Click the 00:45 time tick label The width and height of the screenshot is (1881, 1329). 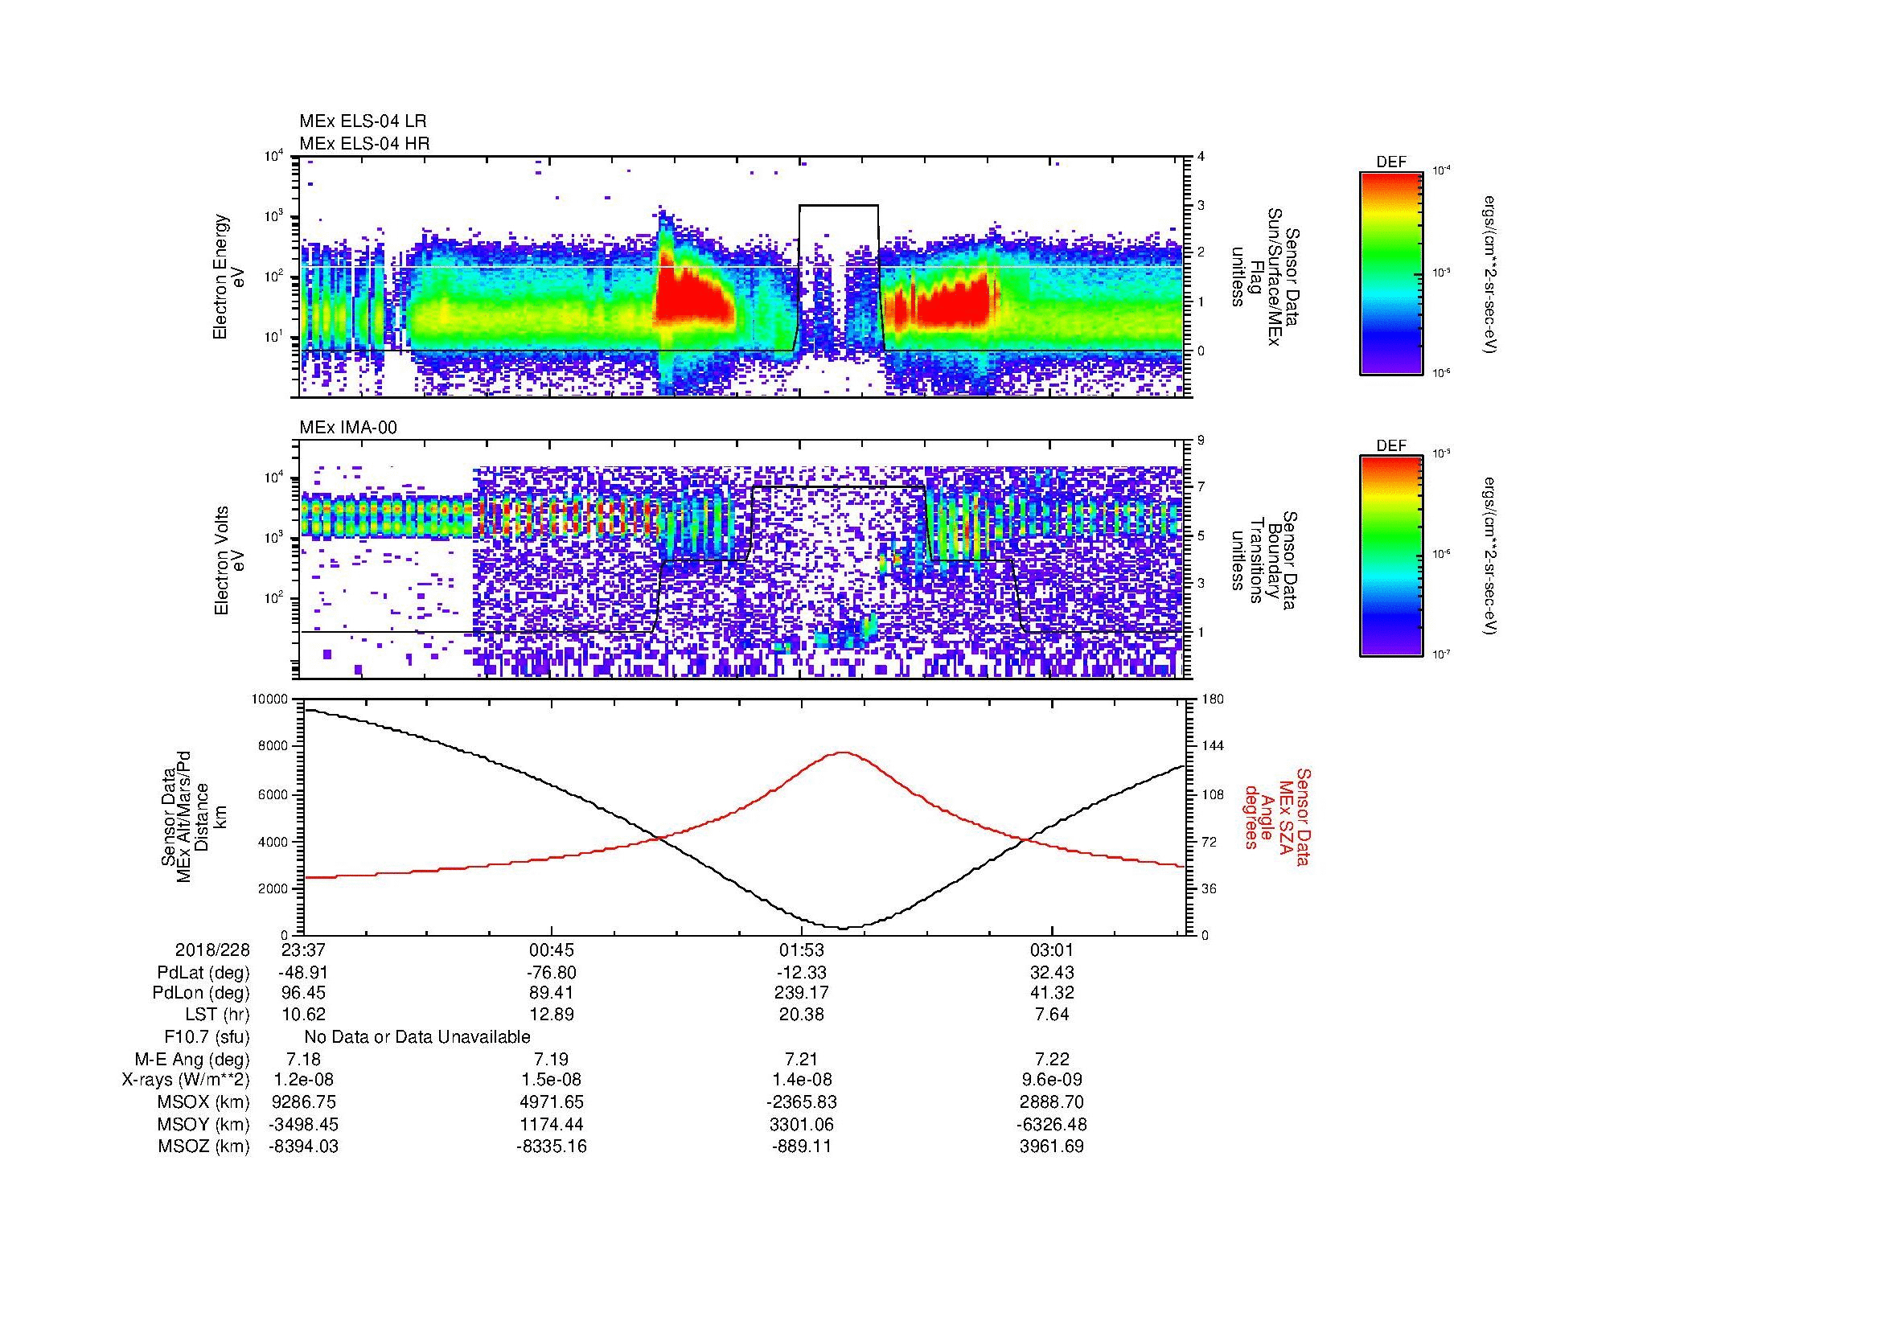(x=552, y=950)
